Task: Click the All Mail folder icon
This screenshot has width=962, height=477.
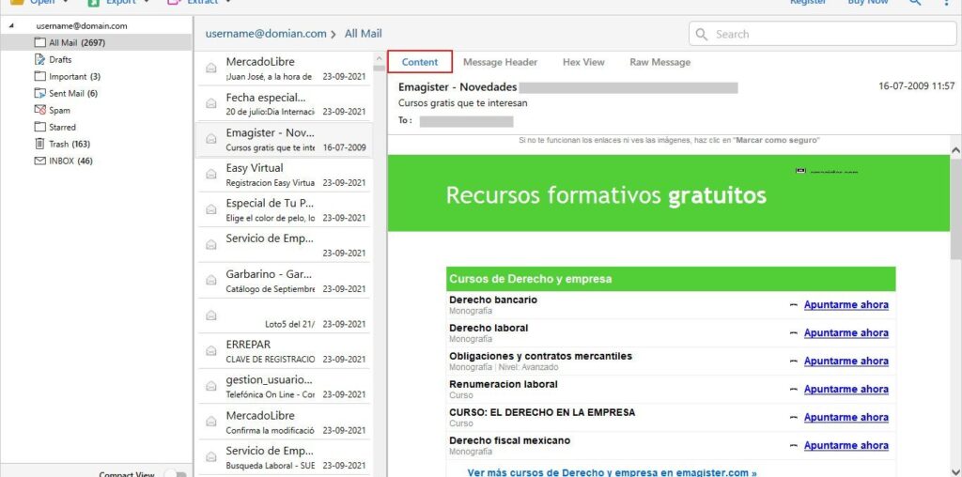Action: tap(39, 43)
